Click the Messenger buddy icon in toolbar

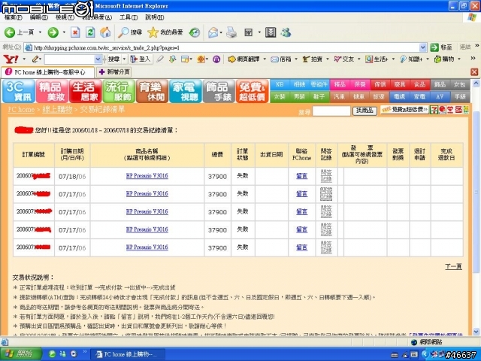point(286,32)
